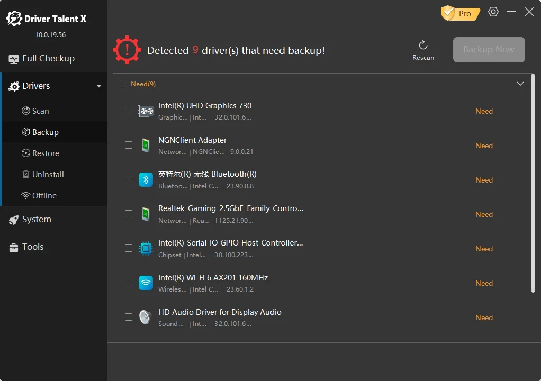
Task: Click the Driver Talent X logo icon
Action: coord(14,19)
